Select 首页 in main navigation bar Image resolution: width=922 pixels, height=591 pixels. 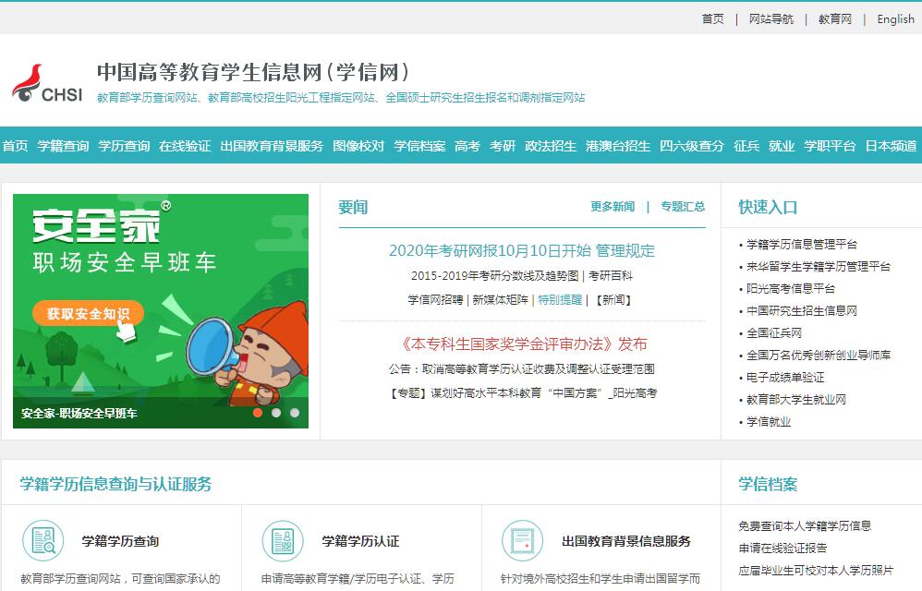(16, 146)
